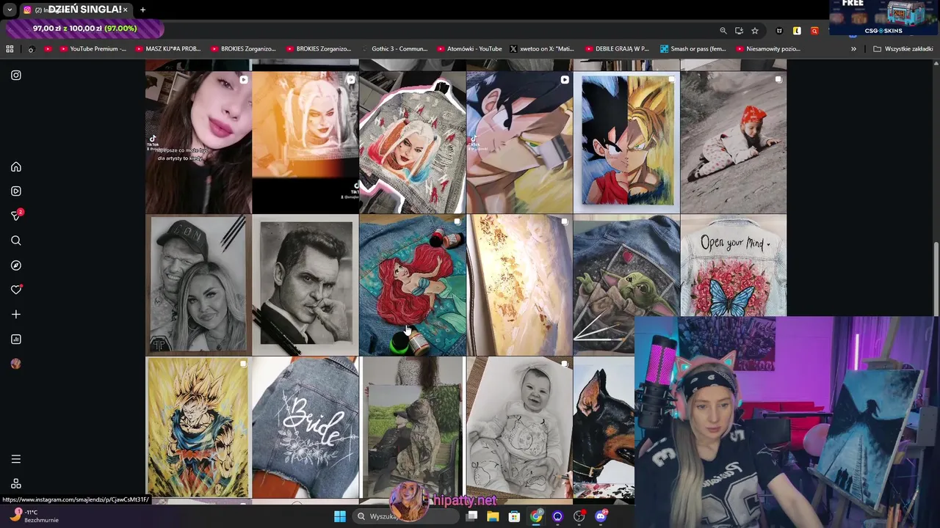Click the zoom magnifier in address bar
The height and width of the screenshot is (528, 940).
(x=723, y=31)
